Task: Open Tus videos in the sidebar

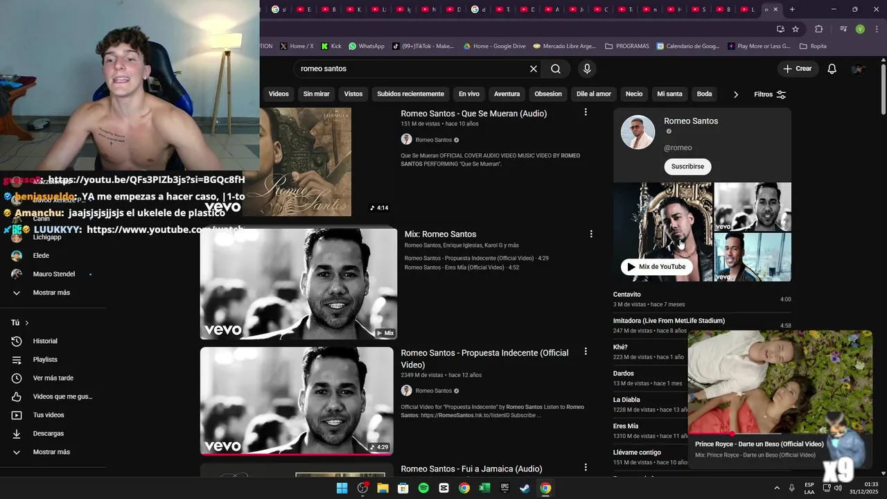Action: pos(49,415)
